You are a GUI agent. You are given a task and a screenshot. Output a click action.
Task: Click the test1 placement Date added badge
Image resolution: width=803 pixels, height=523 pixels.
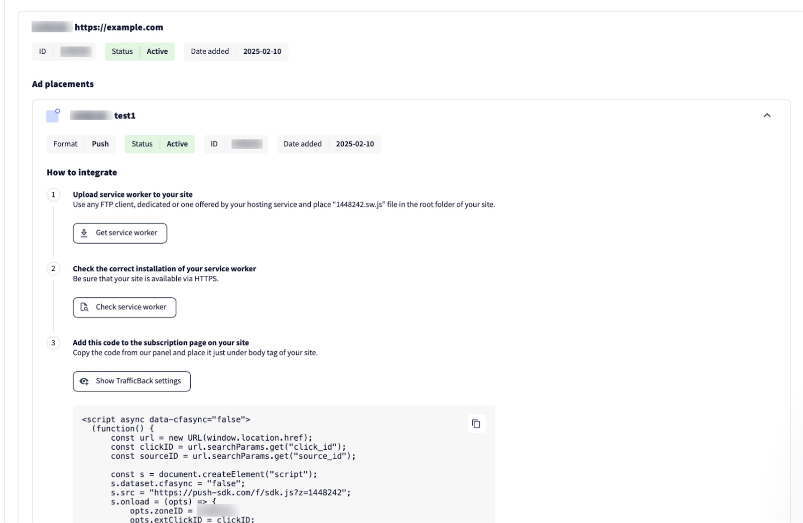point(329,144)
